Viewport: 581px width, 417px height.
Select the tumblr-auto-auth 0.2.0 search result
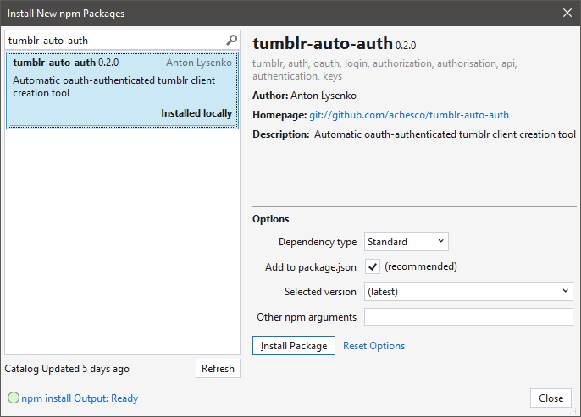point(122,91)
